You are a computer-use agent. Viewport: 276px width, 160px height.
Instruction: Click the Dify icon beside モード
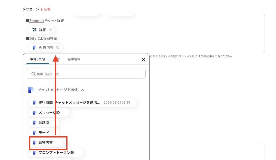[34, 132]
